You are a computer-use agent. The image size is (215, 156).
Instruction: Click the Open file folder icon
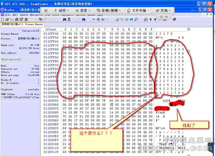click(7, 20)
